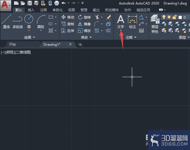This screenshot has height=150, width=190.
Task: Click the Table icon in annotation panel
Action: click(x=141, y=31)
